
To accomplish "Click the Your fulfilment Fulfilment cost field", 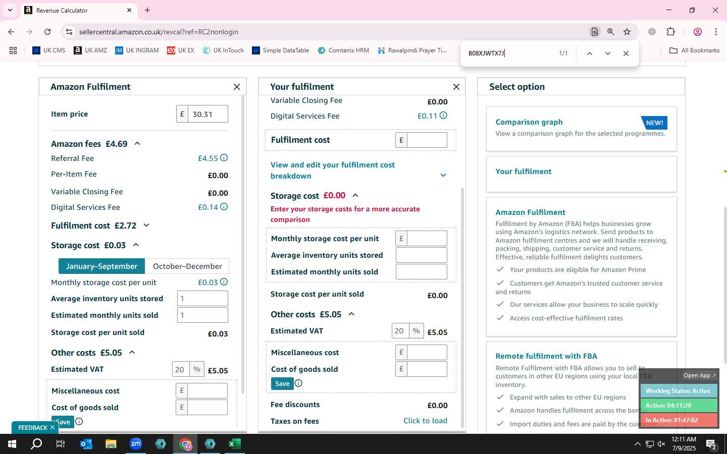I will pos(427,140).
